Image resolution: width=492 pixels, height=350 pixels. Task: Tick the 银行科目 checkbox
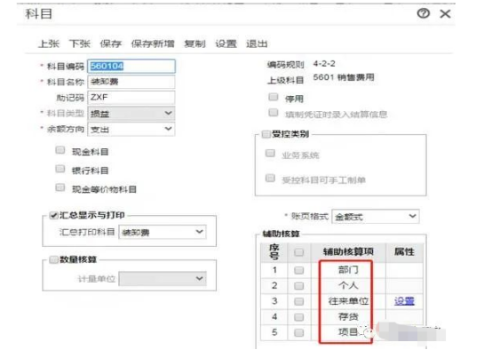click(60, 169)
